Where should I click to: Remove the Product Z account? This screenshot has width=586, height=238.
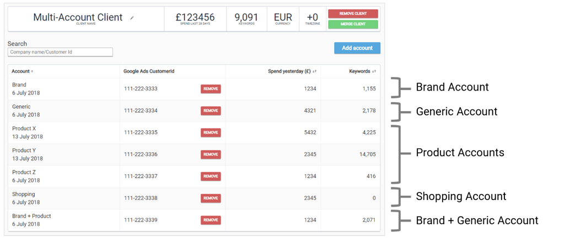(211, 176)
